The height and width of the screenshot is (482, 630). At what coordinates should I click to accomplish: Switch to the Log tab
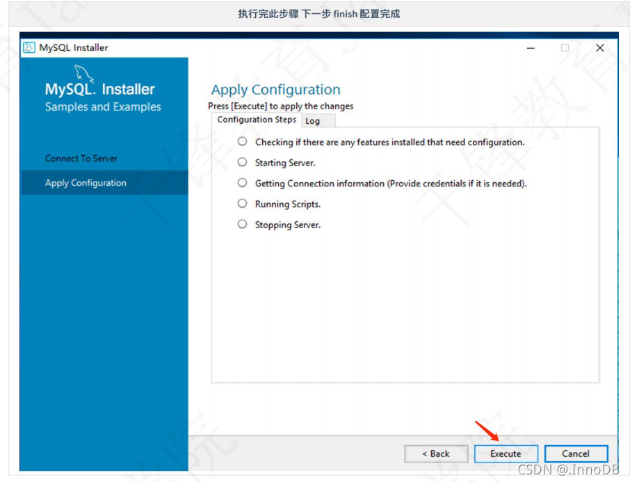pos(318,120)
